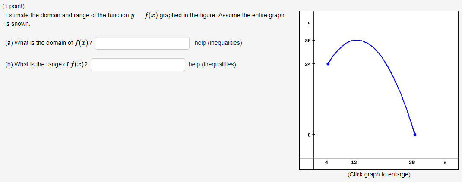Open help (inequalities) link beside domain question
The height and width of the screenshot is (182, 462).
218,43
